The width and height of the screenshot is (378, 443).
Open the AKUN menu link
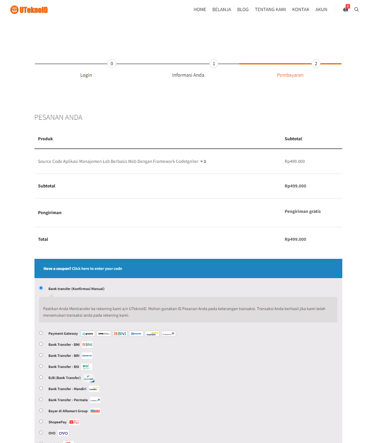321,9
